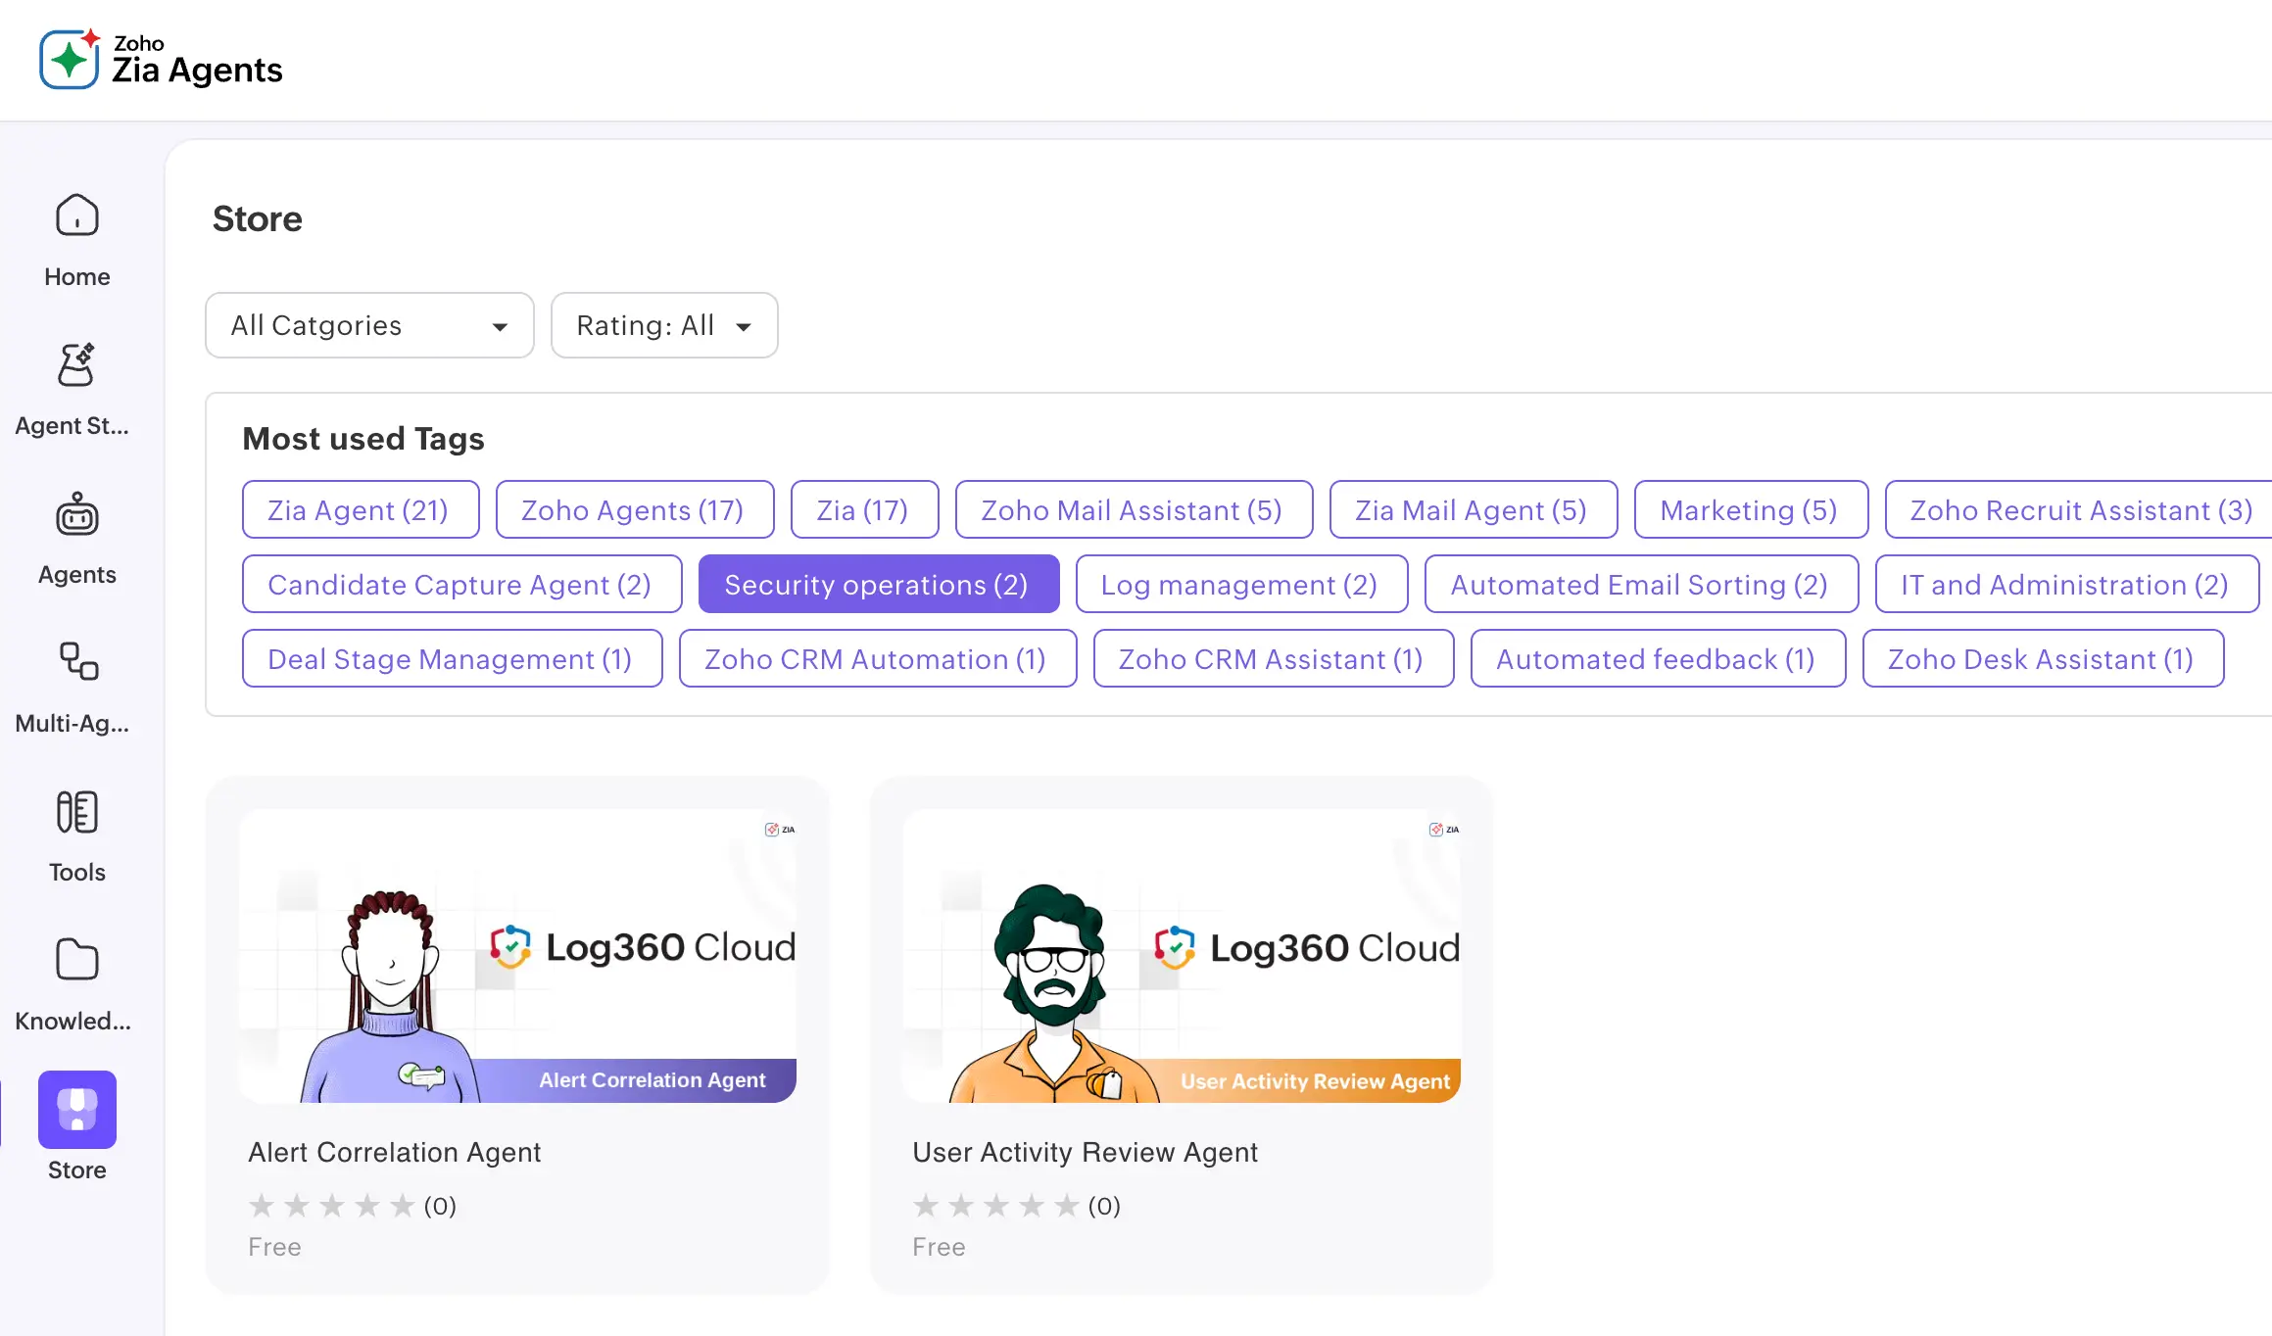The image size is (2272, 1336).
Task: Open the Tools sidebar icon
Action: [x=76, y=812]
